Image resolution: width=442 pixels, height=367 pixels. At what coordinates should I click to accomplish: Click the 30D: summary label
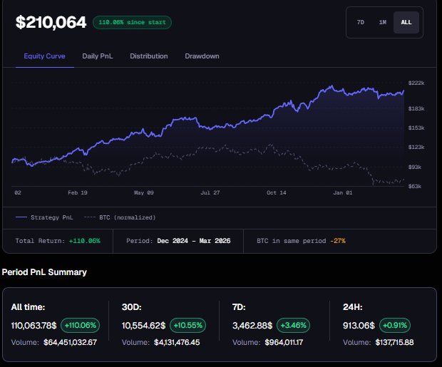[x=132, y=307]
